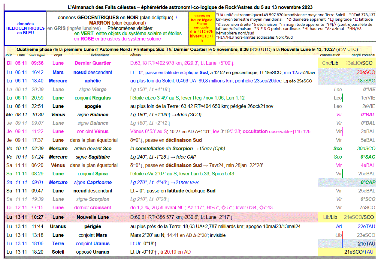Click the "Jour" column header

[x=8, y=55]
